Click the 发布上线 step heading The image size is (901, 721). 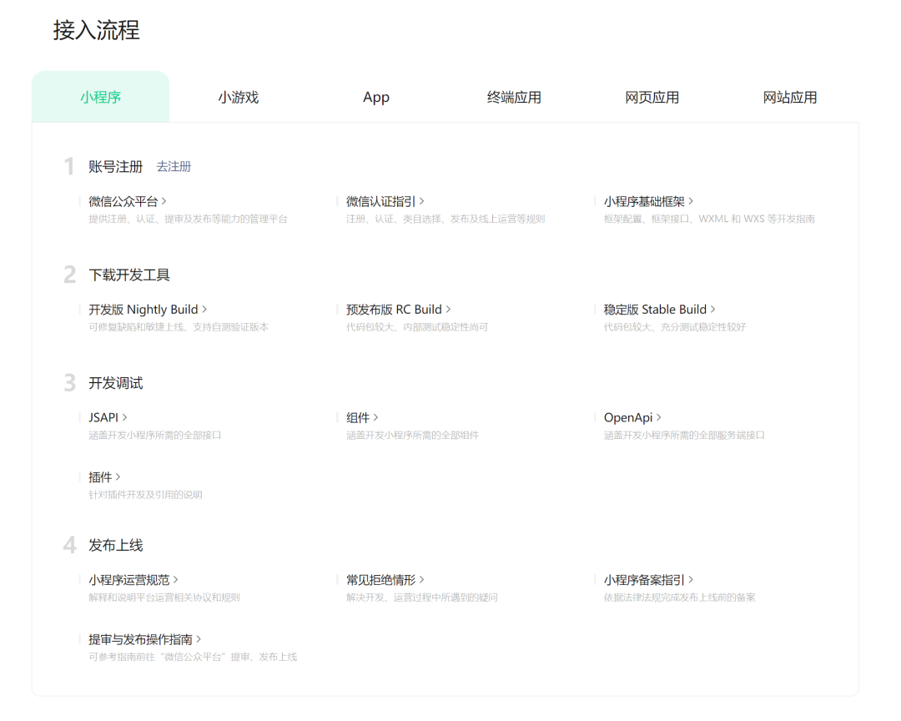pyautogui.click(x=115, y=545)
